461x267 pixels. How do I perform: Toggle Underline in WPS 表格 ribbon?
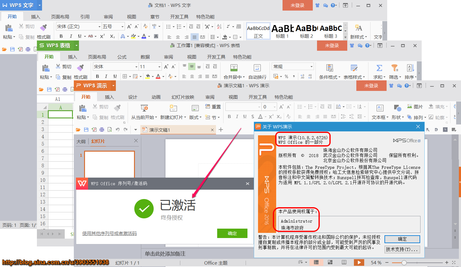pyautogui.click(x=115, y=76)
